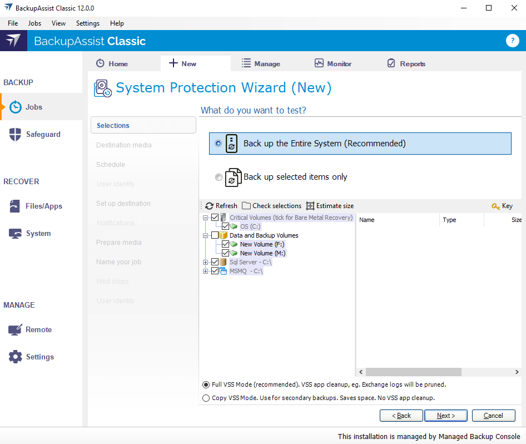This screenshot has width=526, height=444.
Task: Click the selected items backup documents icon
Action: pos(233,177)
